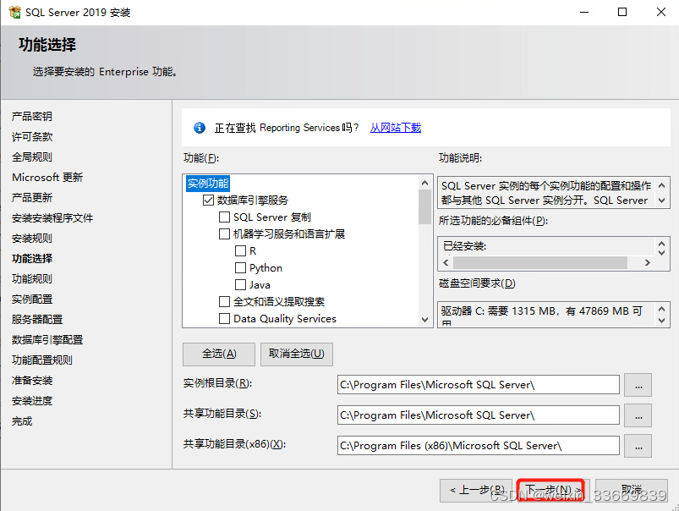Click the blue information icon beside Reporting Services
This screenshot has height=511, width=679.
(200, 128)
